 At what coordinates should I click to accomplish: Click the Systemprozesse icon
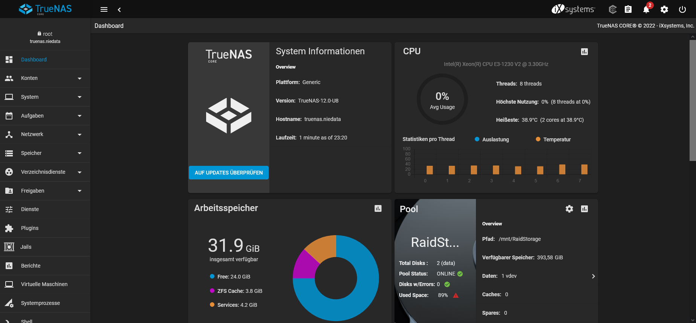(9, 303)
